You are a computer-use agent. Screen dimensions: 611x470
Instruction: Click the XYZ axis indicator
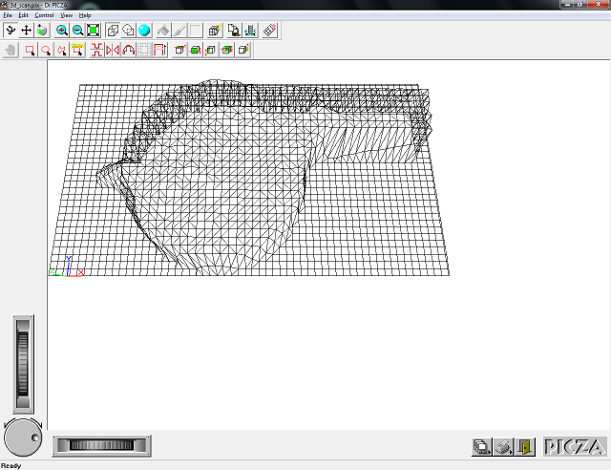[x=67, y=267]
